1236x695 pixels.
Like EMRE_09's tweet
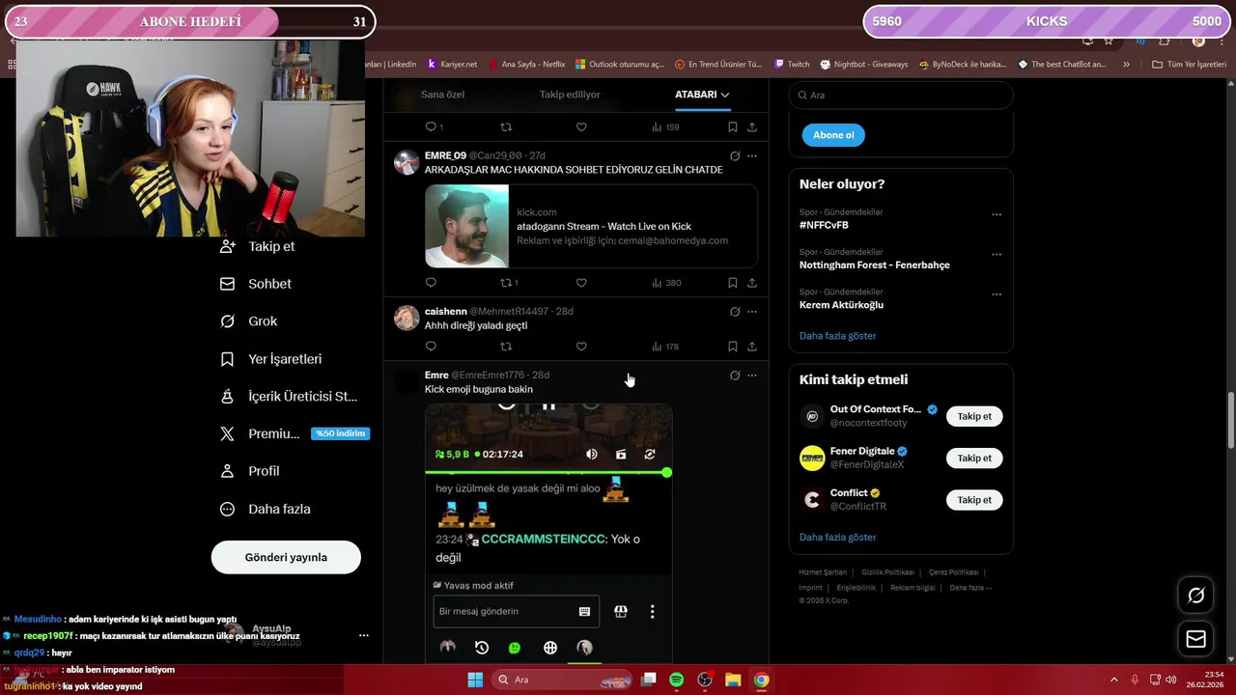(x=581, y=283)
